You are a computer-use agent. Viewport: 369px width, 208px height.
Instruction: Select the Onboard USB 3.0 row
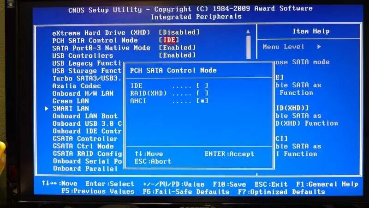click(x=87, y=123)
